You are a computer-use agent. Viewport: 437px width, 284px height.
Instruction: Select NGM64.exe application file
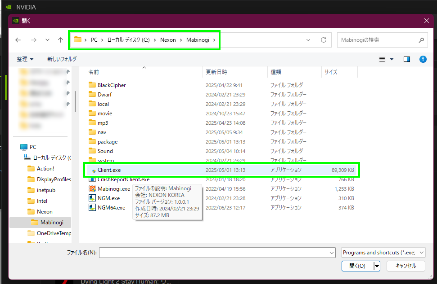[111, 208]
